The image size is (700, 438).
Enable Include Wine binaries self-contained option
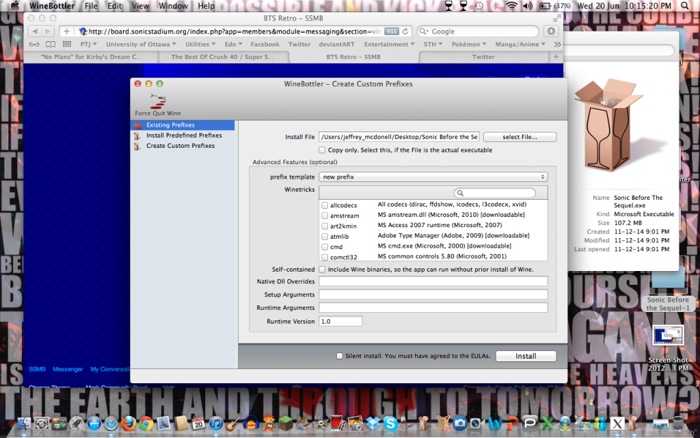coord(322,270)
